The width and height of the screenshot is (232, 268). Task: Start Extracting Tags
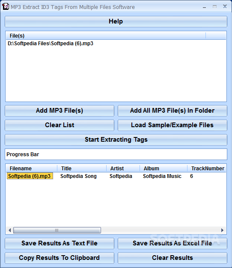pos(116,140)
